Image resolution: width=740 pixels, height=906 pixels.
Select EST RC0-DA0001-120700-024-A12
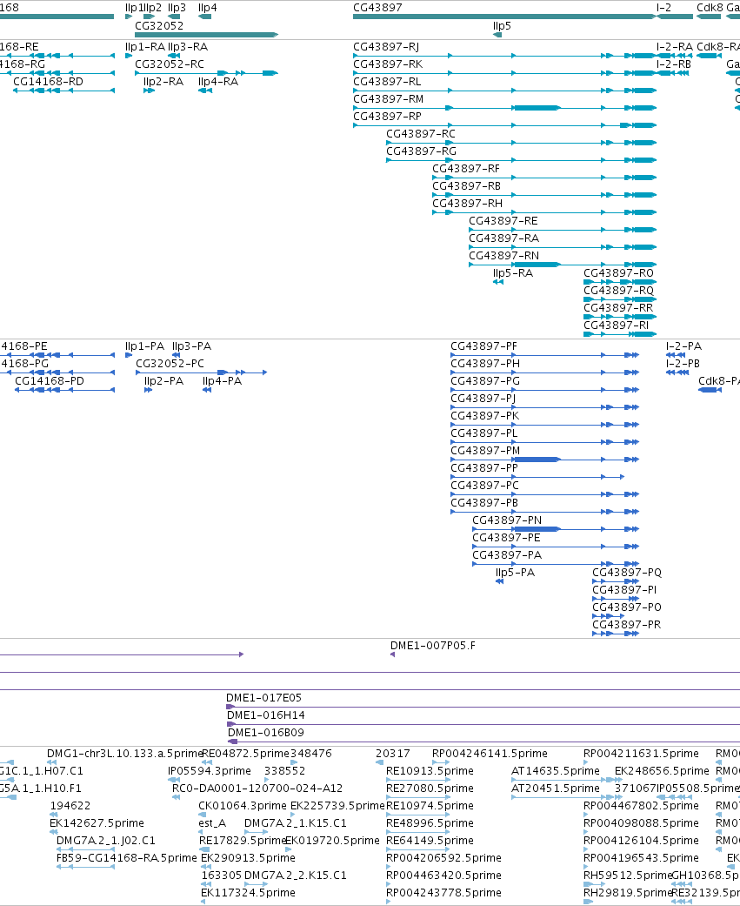pyautogui.click(x=257, y=788)
